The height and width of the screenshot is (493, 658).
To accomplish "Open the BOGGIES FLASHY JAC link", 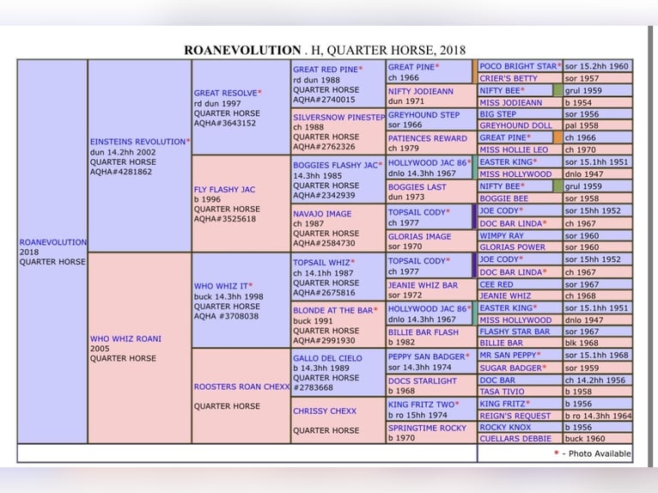I will (335, 165).
